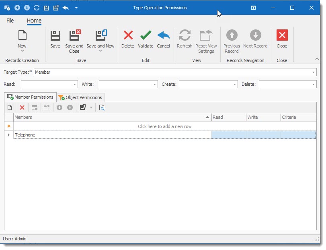Collapse the ribbon using the arrow

click(317, 59)
